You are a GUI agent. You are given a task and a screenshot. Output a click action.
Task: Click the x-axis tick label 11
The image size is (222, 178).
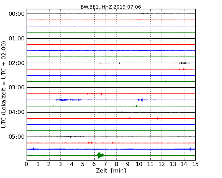(150, 164)
